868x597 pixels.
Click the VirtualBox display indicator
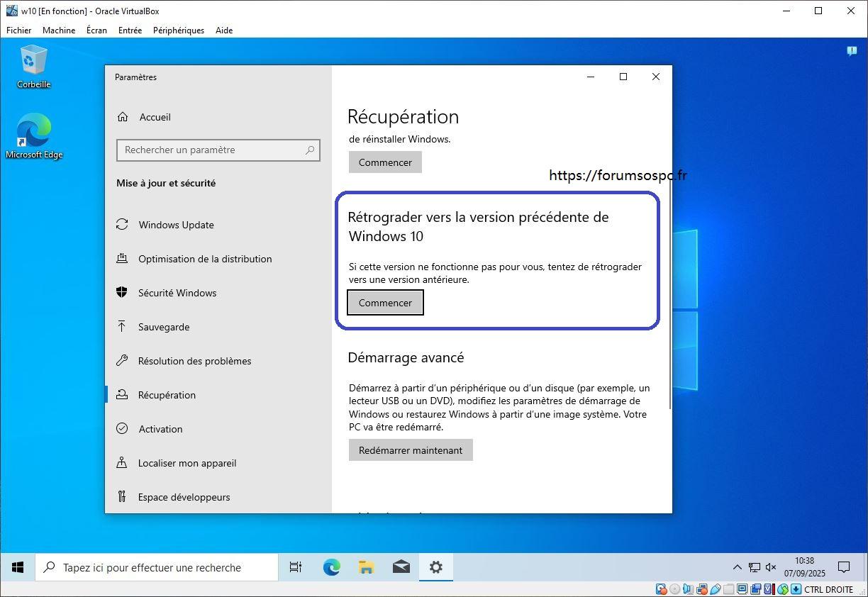742,589
